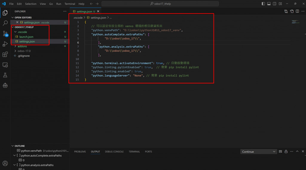Collapse python.analysis.extraPaths in Outline
The height and width of the screenshot is (170, 306).
pos(14,165)
